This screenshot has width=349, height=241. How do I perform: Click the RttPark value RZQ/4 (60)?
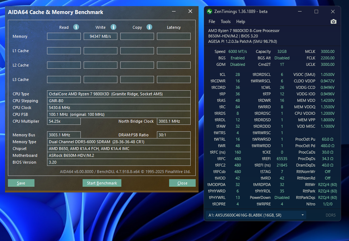[x=327, y=191]
